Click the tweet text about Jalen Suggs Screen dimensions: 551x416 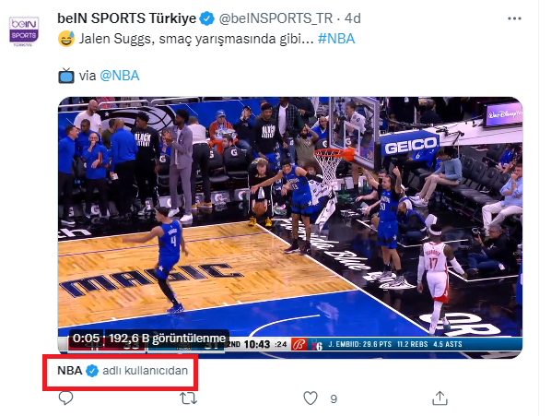click(196, 39)
